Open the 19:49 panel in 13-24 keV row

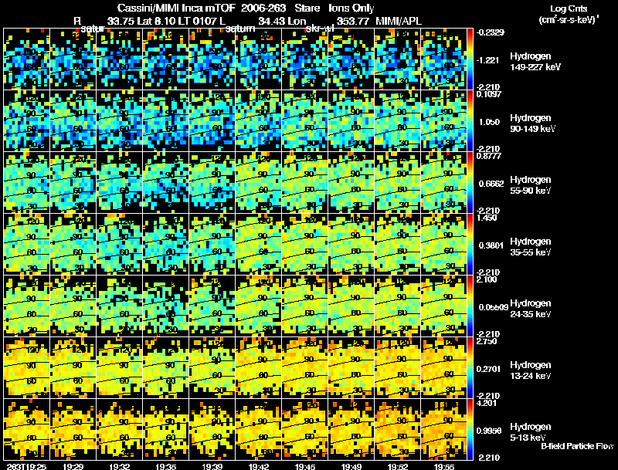351,368
